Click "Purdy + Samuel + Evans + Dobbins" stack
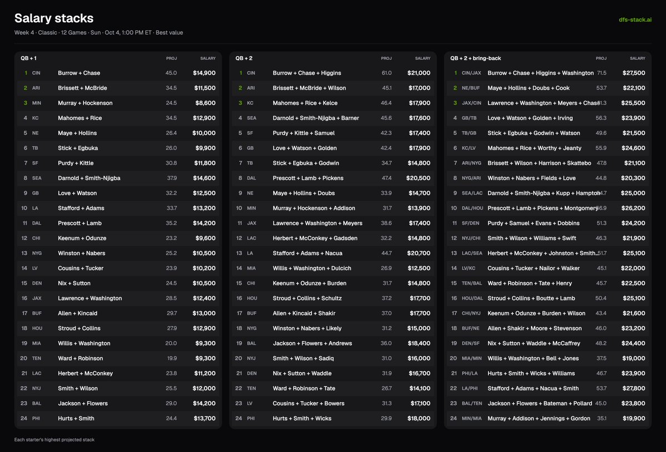 [x=533, y=223]
